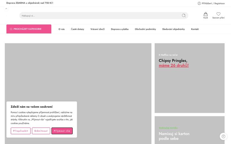Click the search magnifier icon

tap(184, 16)
